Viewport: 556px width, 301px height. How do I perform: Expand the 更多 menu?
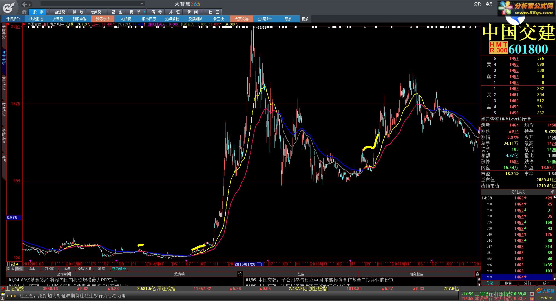pos(305,19)
